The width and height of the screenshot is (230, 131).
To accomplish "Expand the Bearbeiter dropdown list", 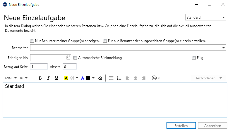I will pyautogui.click(x=224, y=48).
